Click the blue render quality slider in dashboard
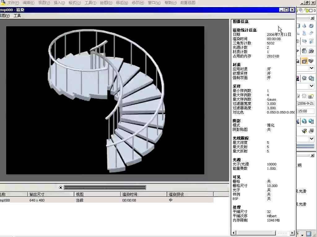This screenshot has height=237, width=317. [306, 146]
